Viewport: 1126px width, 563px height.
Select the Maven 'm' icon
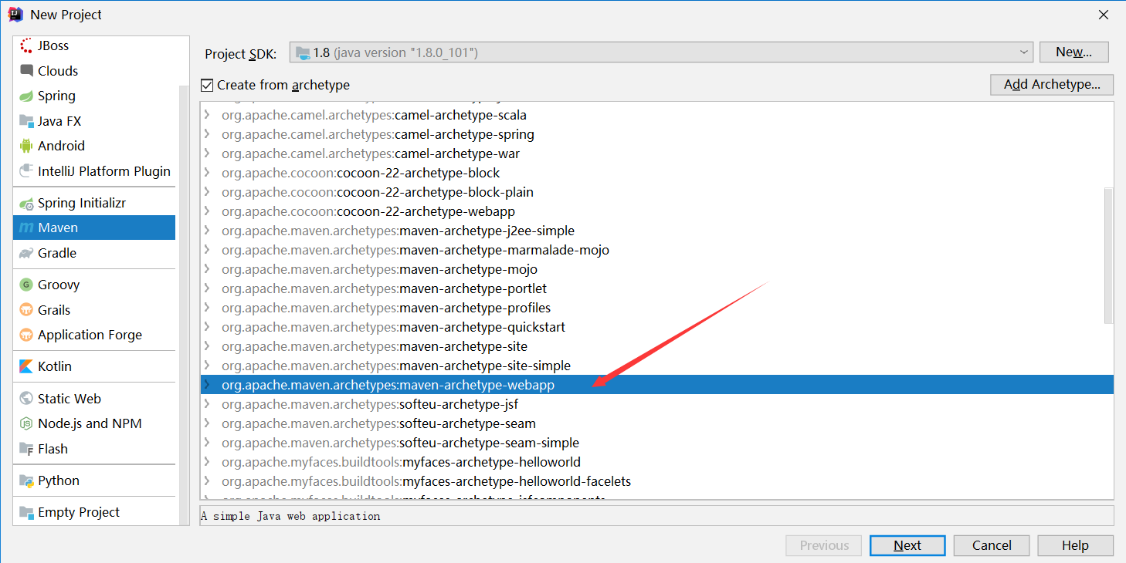click(26, 228)
